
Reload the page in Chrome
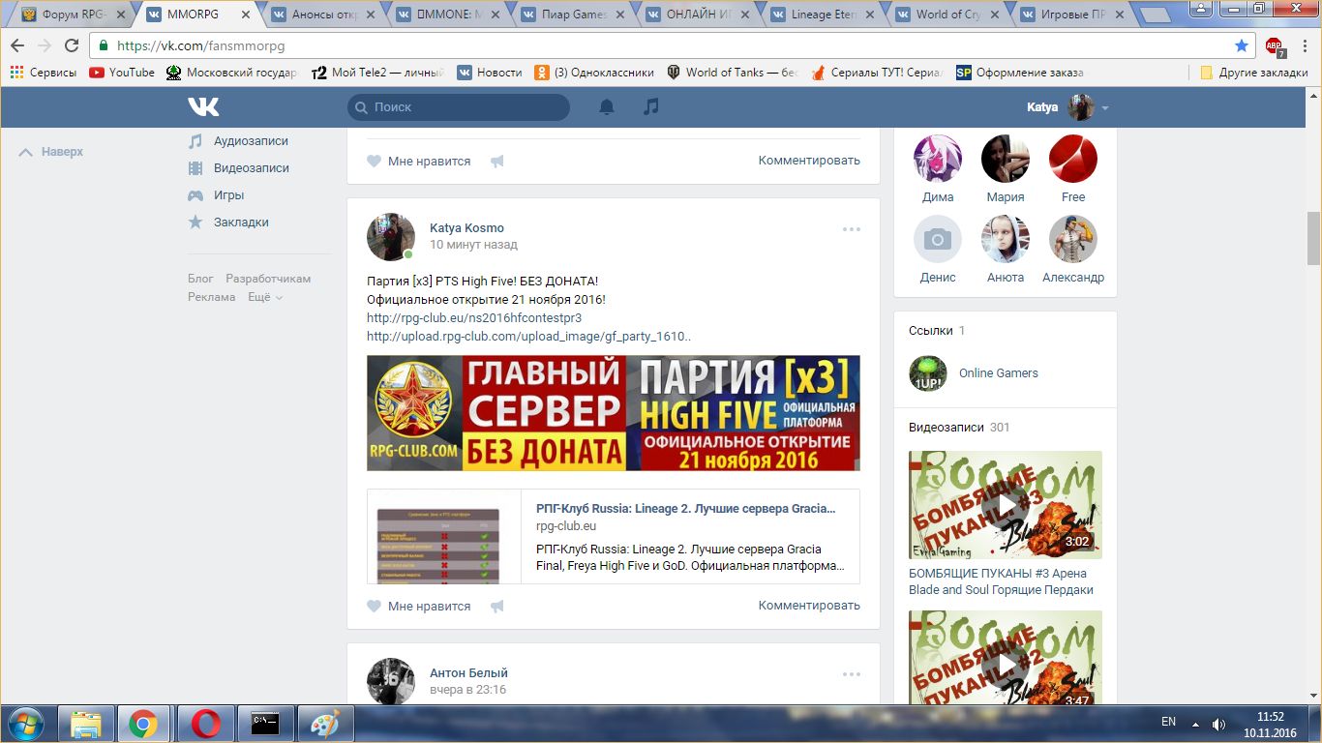coord(72,45)
